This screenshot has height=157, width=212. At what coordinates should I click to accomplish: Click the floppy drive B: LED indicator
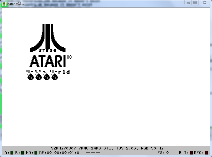point(22,153)
